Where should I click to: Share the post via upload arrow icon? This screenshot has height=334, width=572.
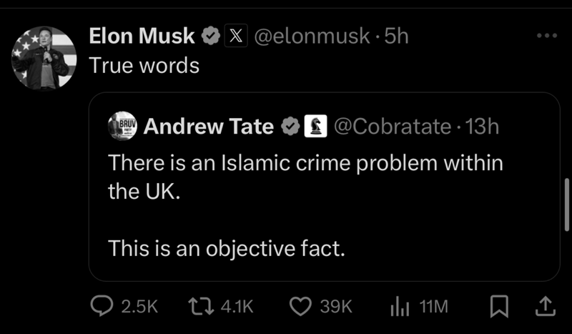(x=545, y=306)
